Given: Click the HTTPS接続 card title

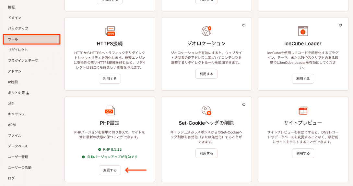Looking at the screenshot, I should click(110, 44).
